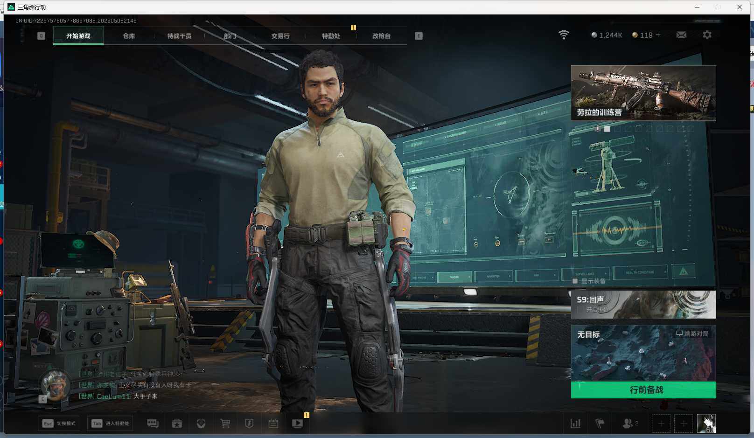Select the second banner page indicator

pyautogui.click(x=607, y=129)
